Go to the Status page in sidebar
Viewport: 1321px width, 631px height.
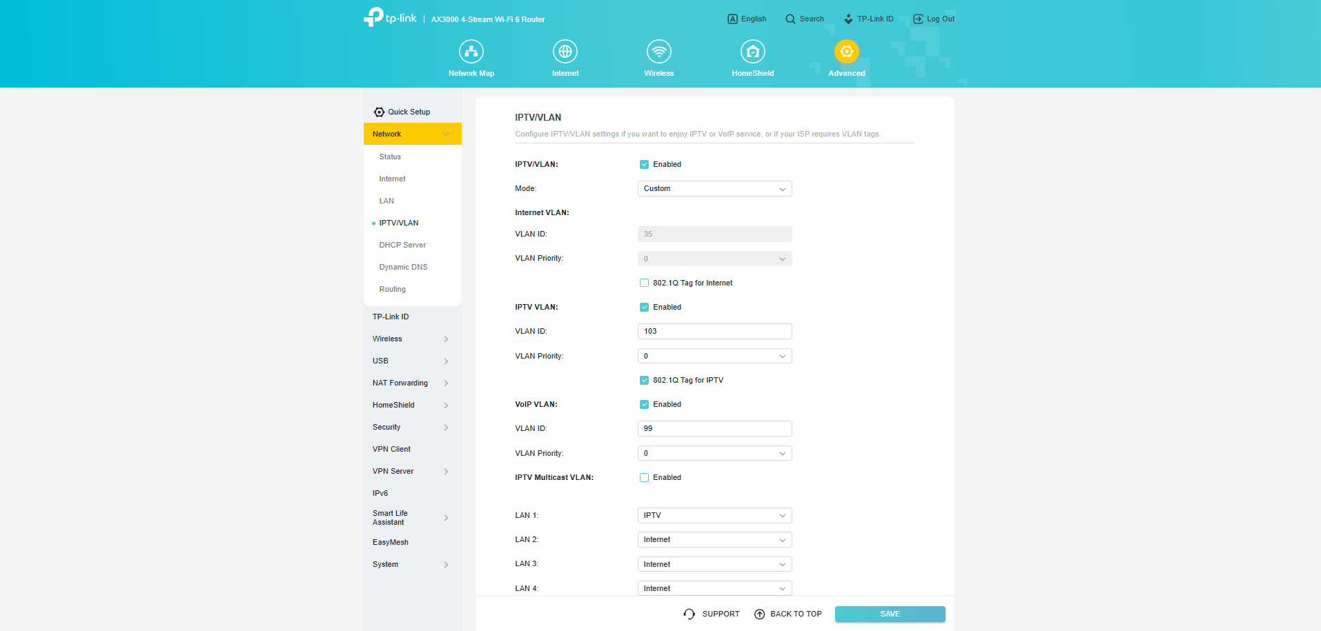click(x=390, y=157)
